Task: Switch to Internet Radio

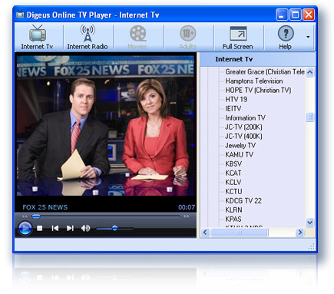Action: pyautogui.click(x=88, y=37)
